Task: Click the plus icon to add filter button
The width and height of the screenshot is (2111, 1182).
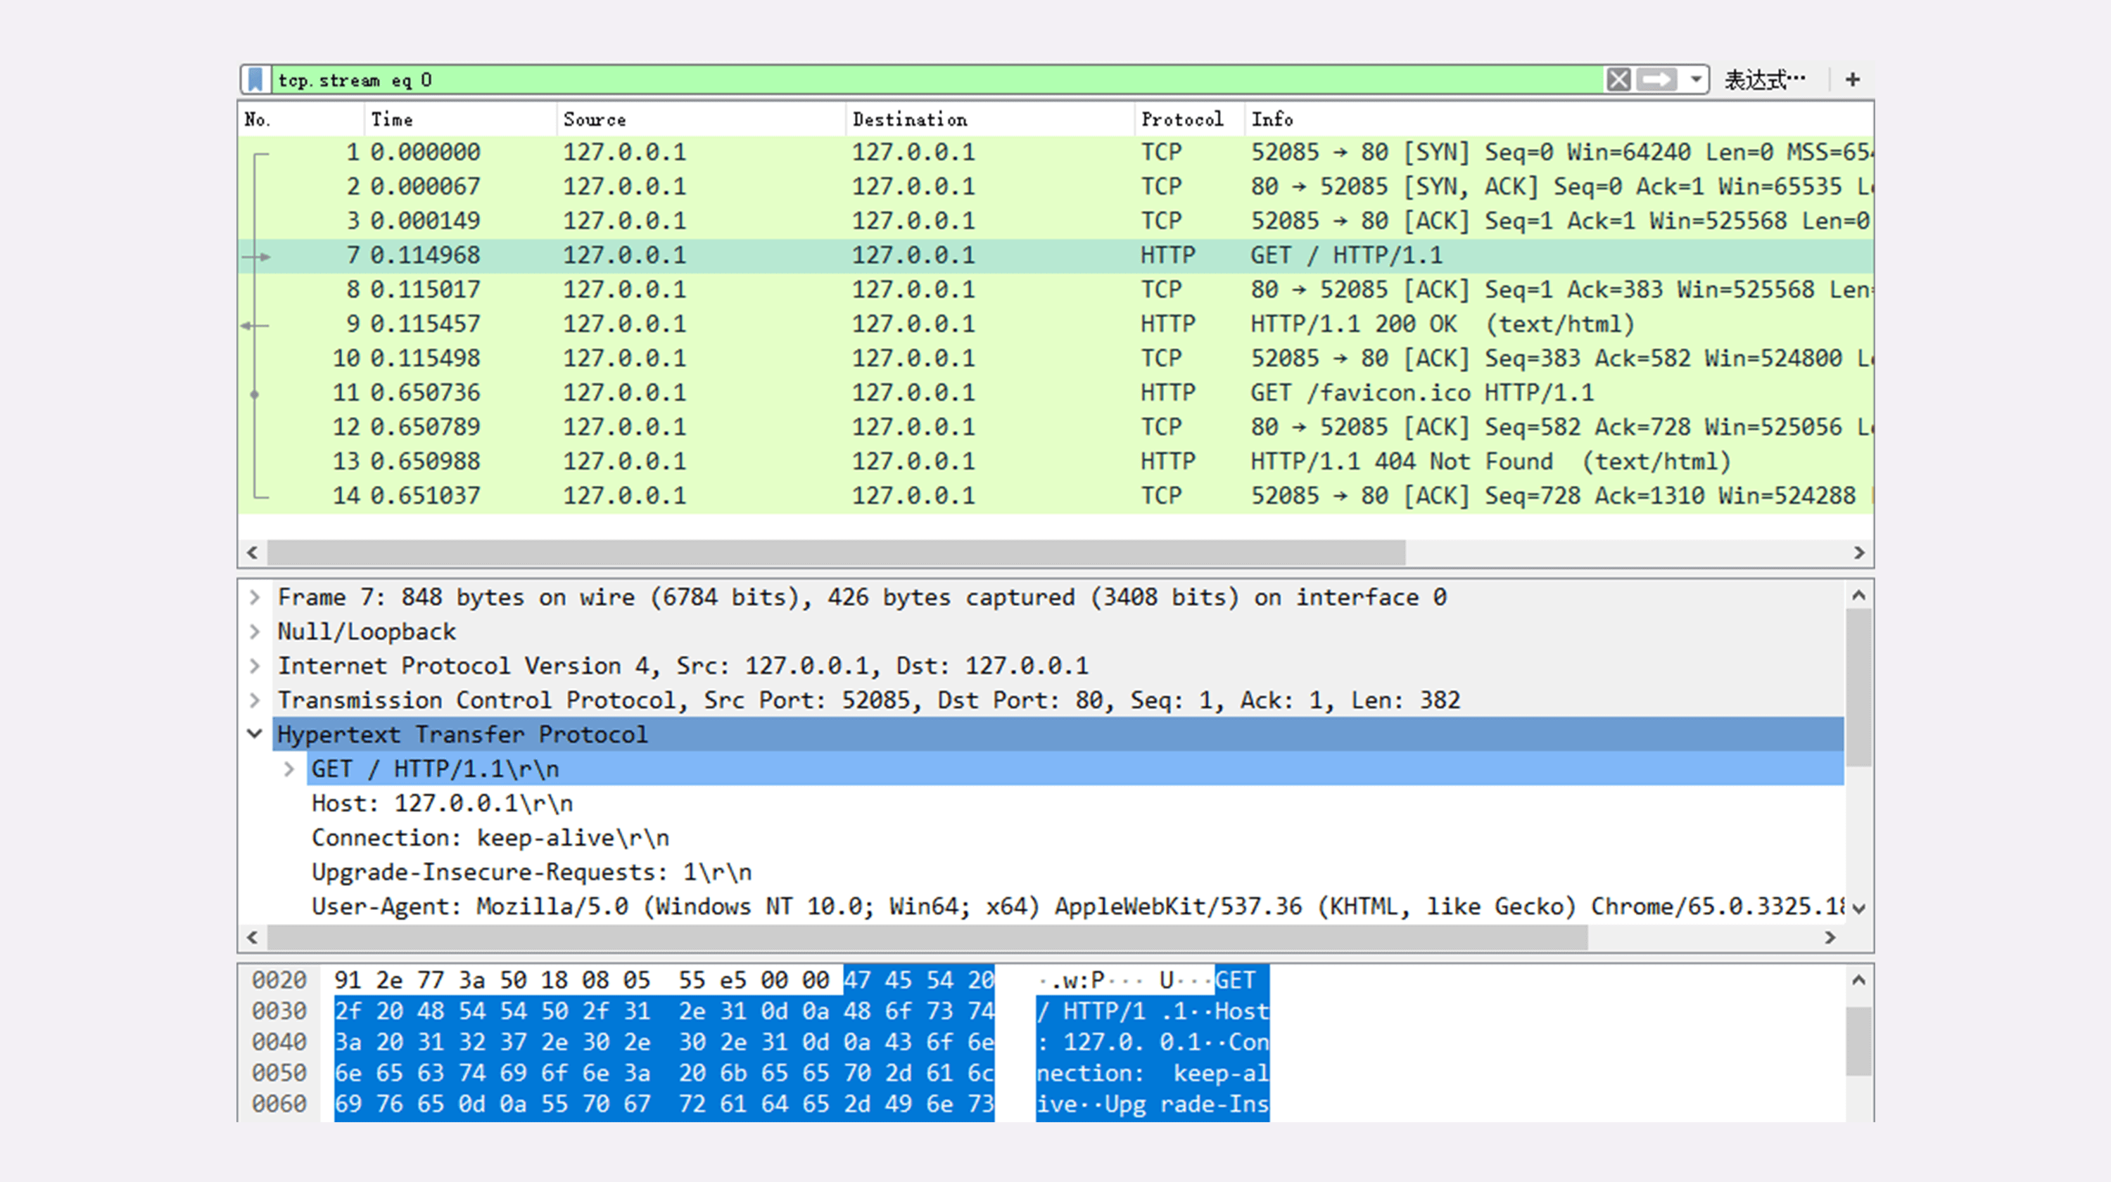Action: coord(1852,79)
